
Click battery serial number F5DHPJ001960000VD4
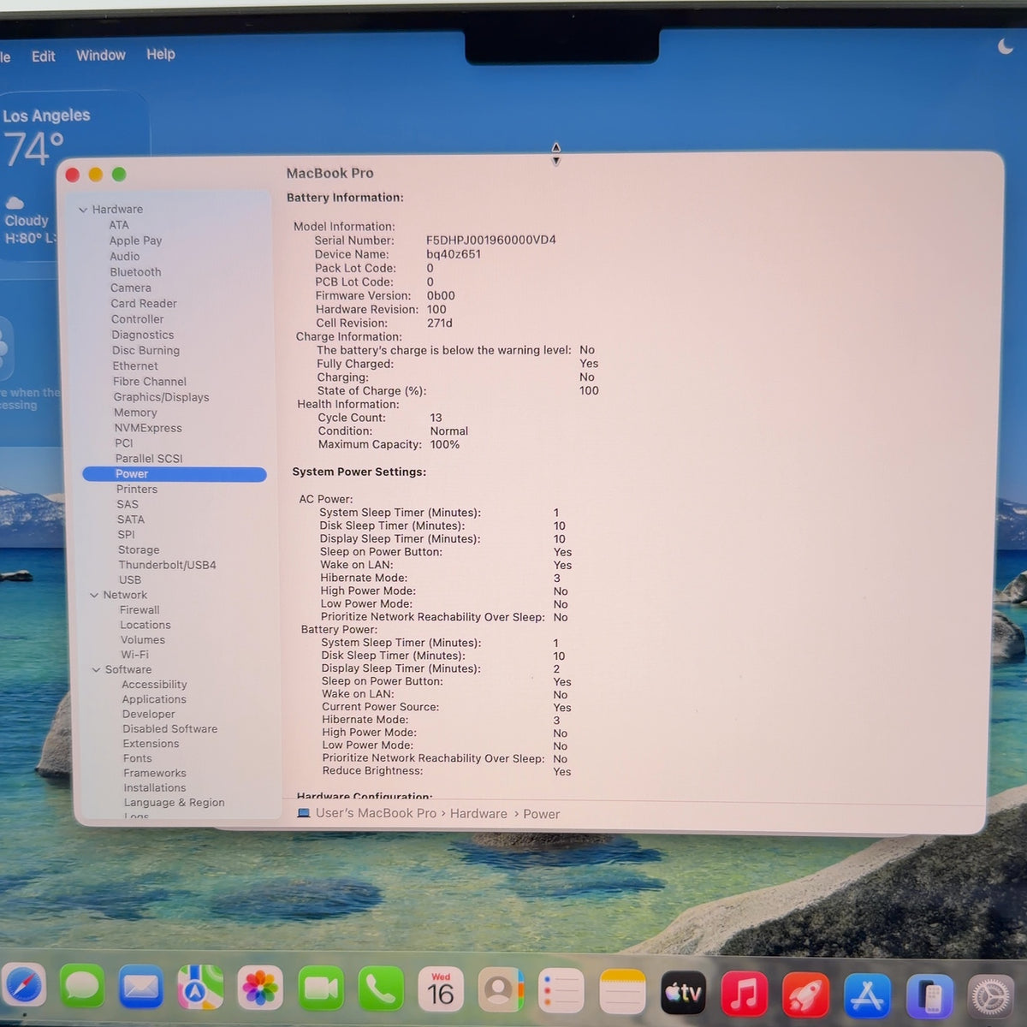(491, 240)
